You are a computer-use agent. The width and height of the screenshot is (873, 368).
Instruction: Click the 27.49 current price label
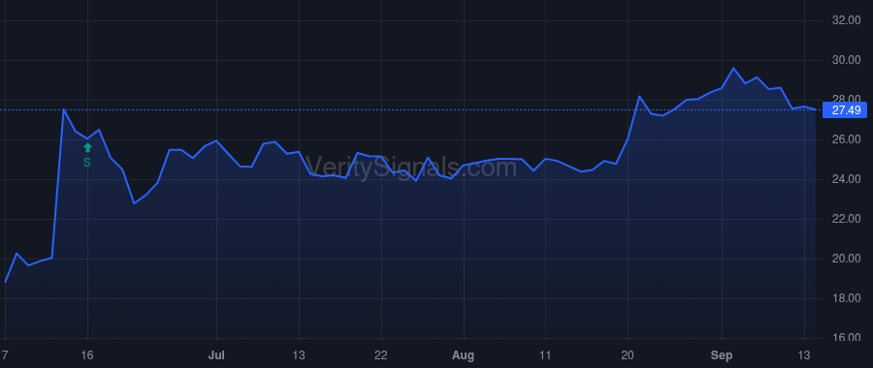[846, 110]
